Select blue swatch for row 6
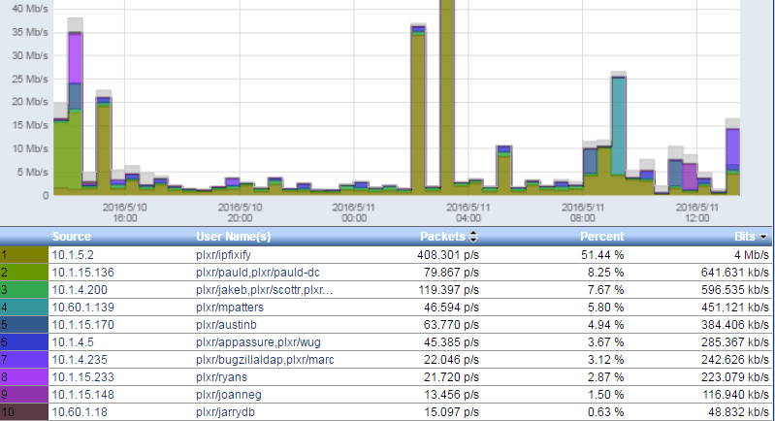The width and height of the screenshot is (775, 421). (24, 341)
